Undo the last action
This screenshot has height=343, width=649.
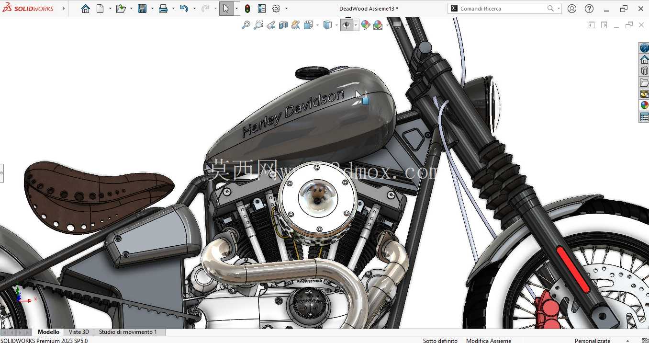pos(184,9)
